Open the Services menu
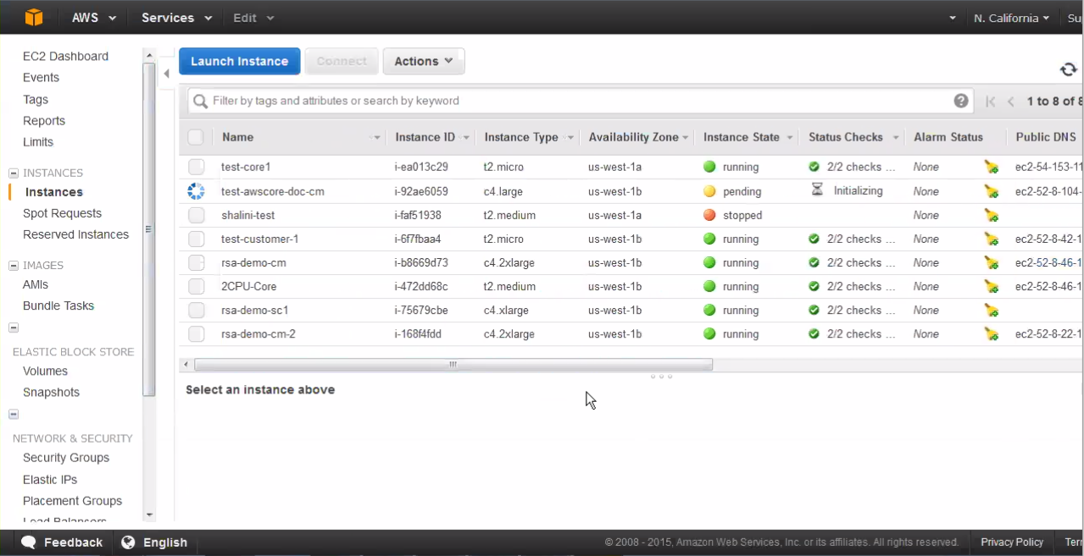1084x556 pixels. 176,18
